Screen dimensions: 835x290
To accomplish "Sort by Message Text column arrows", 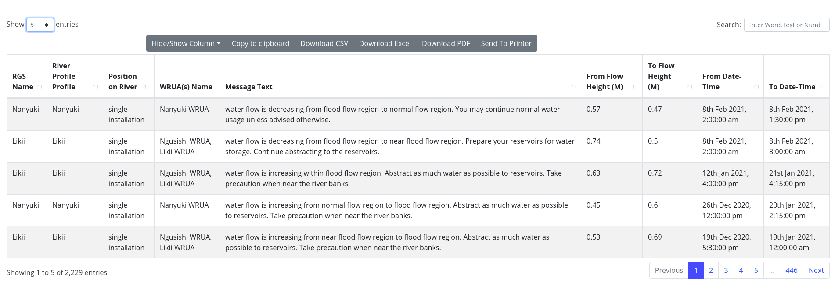I will 574,87.
